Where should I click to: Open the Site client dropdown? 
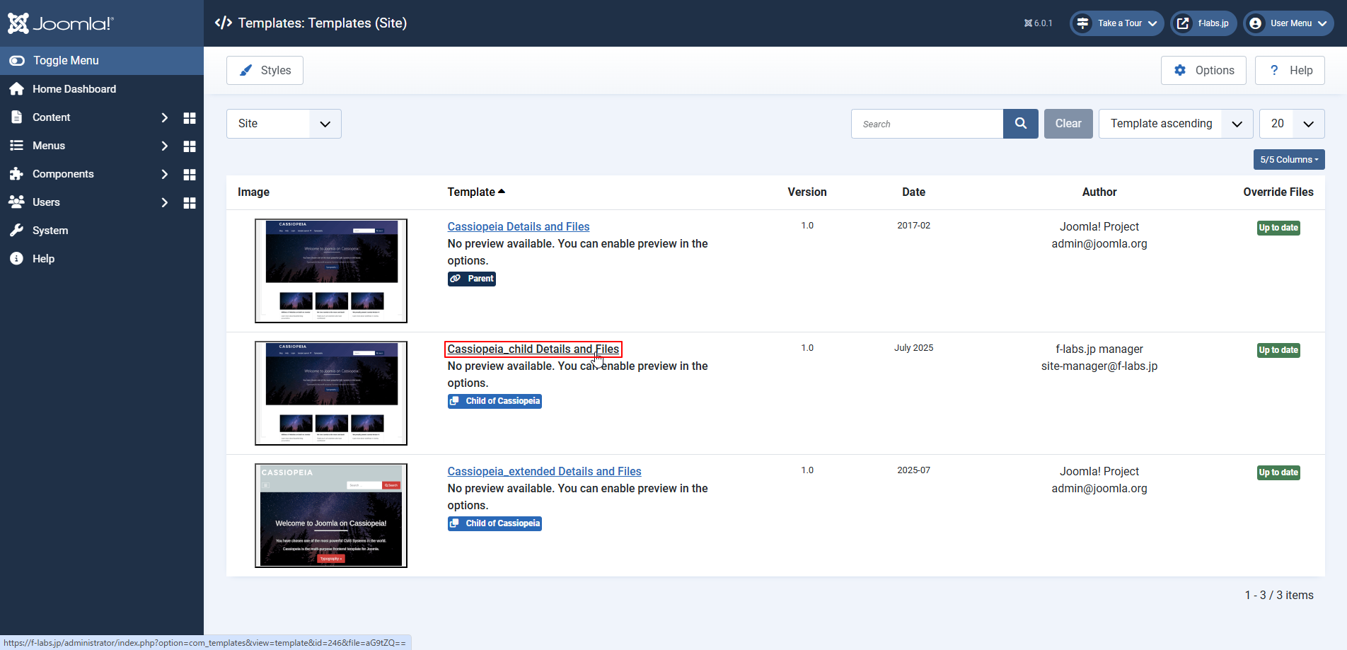pyautogui.click(x=284, y=124)
